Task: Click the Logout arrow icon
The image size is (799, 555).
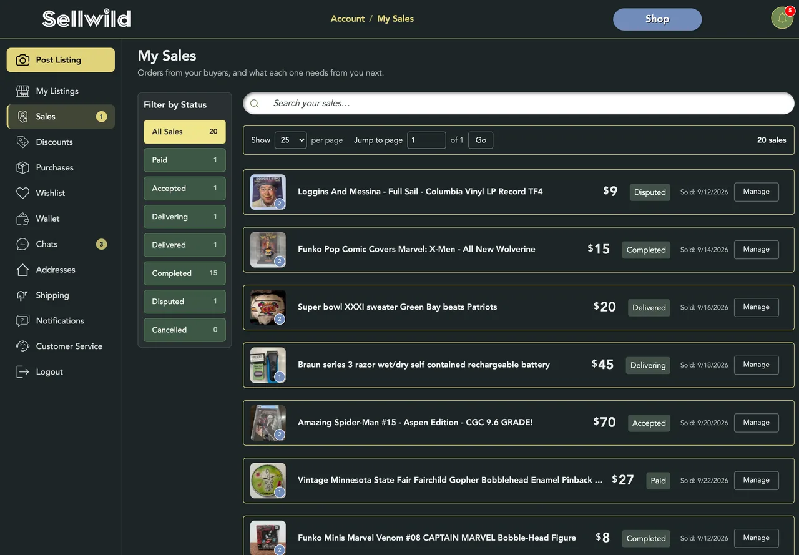Action: point(22,372)
